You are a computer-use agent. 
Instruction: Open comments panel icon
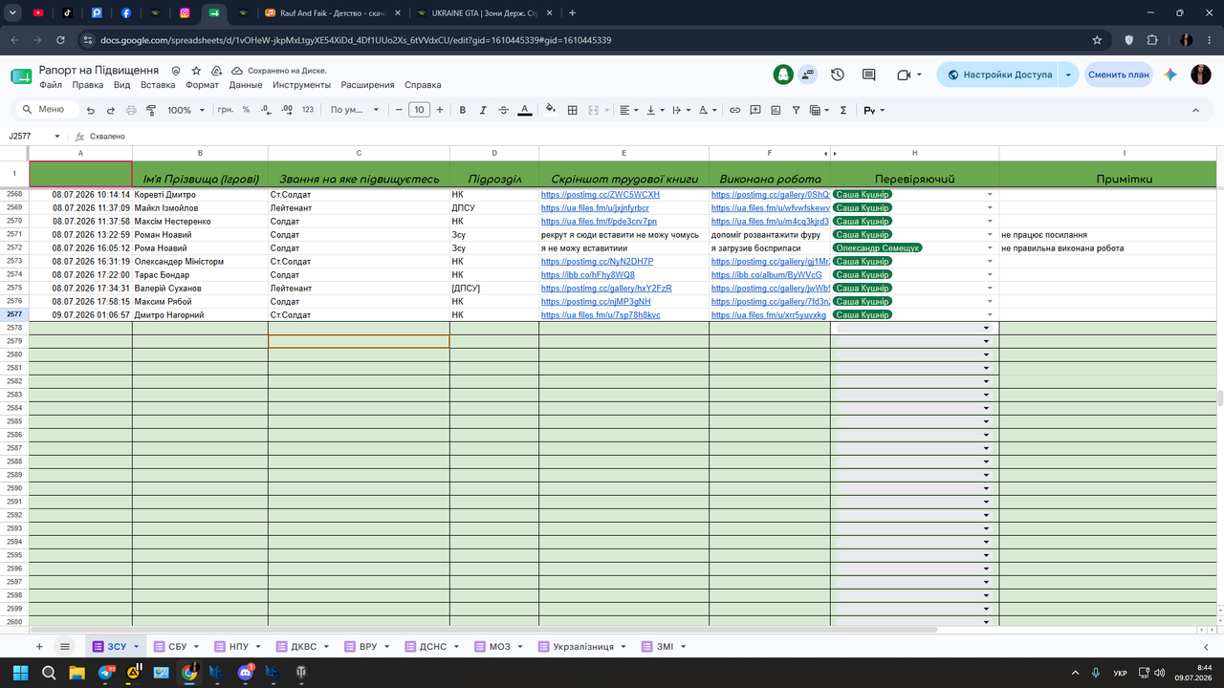coord(868,75)
